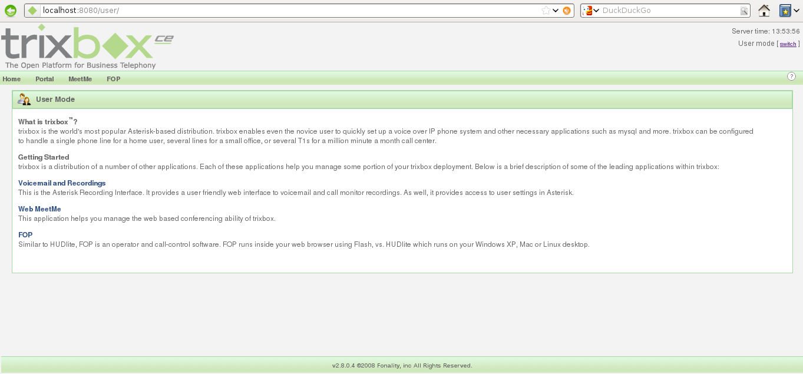Go back with the green arrow button

[x=10, y=11]
